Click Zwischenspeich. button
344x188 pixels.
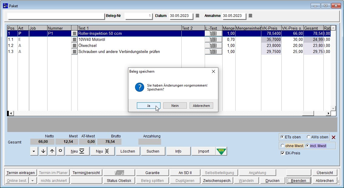[x=217, y=180]
